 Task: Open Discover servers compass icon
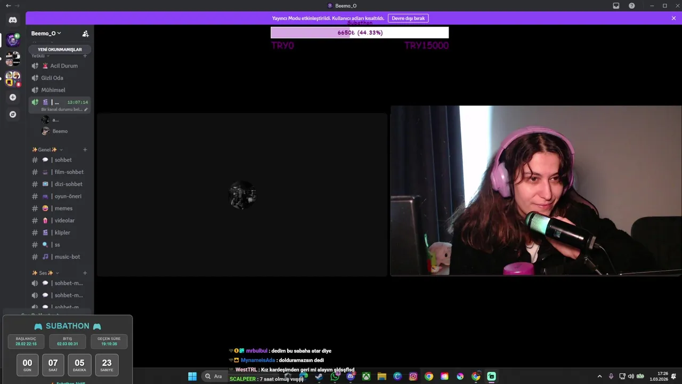tap(13, 114)
